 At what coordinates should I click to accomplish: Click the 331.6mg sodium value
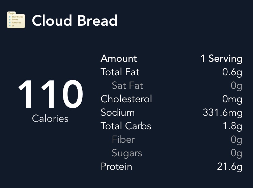[x=223, y=112]
